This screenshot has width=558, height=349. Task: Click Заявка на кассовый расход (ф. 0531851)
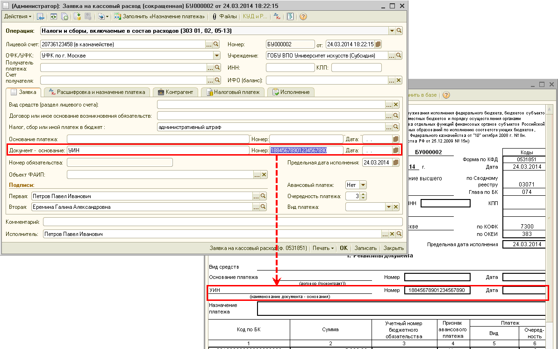tap(258, 248)
